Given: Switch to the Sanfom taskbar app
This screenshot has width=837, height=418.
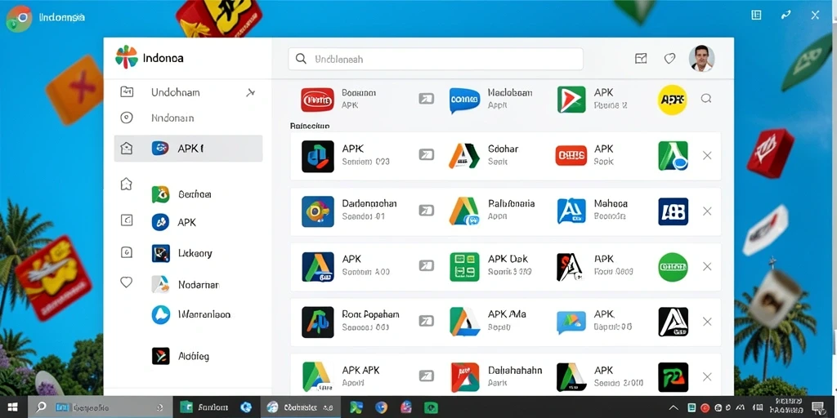Looking at the screenshot, I should click(205, 407).
